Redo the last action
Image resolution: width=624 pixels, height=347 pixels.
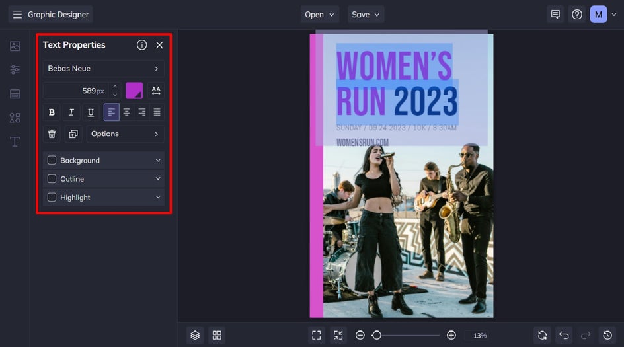pos(586,335)
